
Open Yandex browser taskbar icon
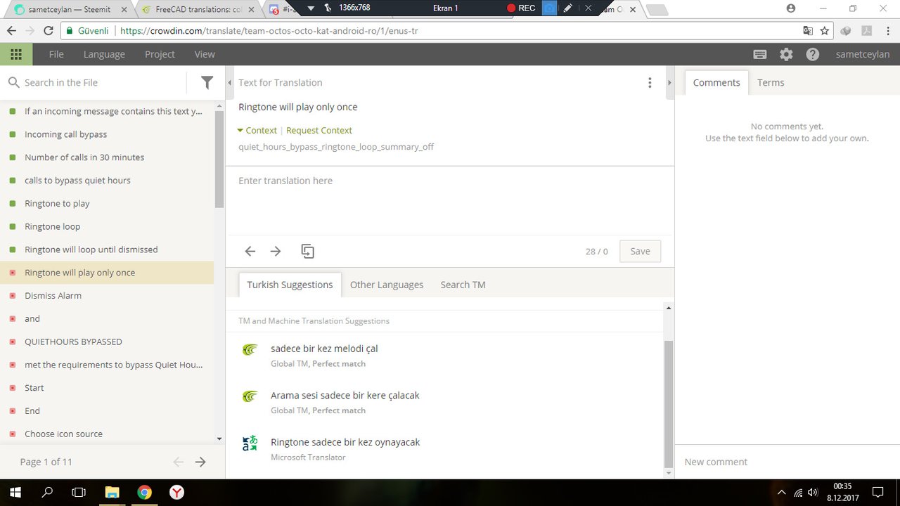tap(176, 493)
